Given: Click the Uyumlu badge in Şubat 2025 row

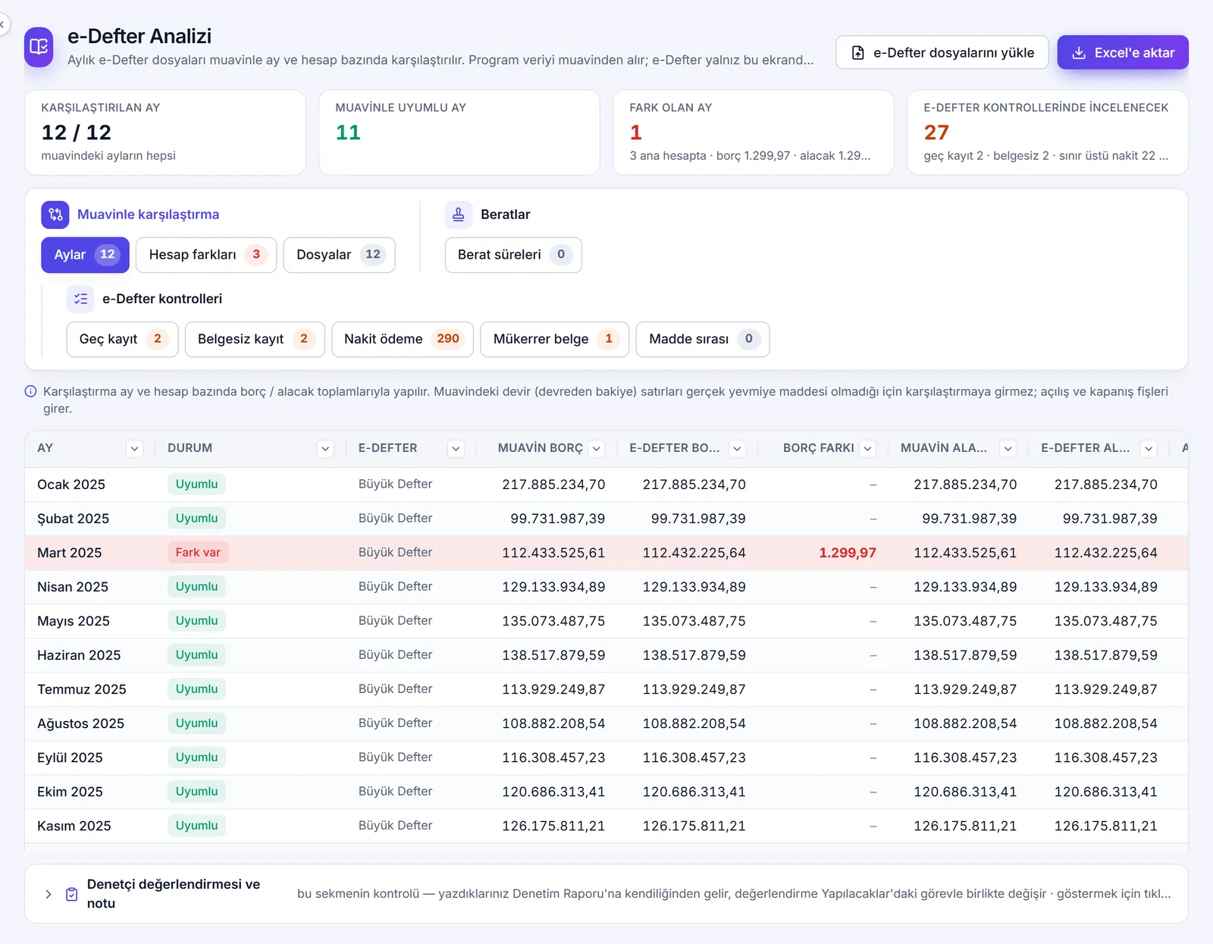Looking at the screenshot, I should click(x=196, y=519).
